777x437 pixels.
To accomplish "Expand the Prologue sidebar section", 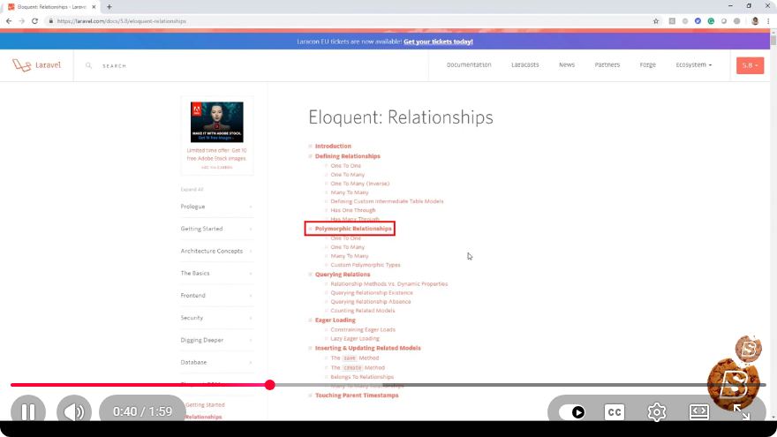I will tap(216, 207).
